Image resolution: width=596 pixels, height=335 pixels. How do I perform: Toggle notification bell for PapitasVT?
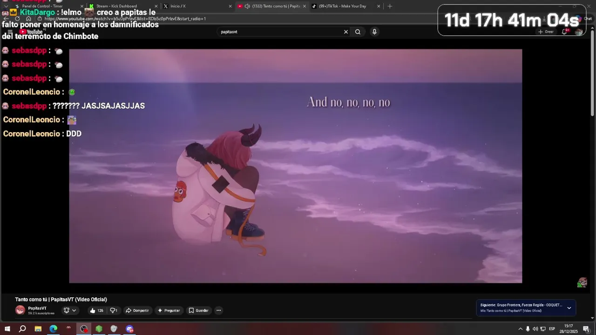point(67,310)
